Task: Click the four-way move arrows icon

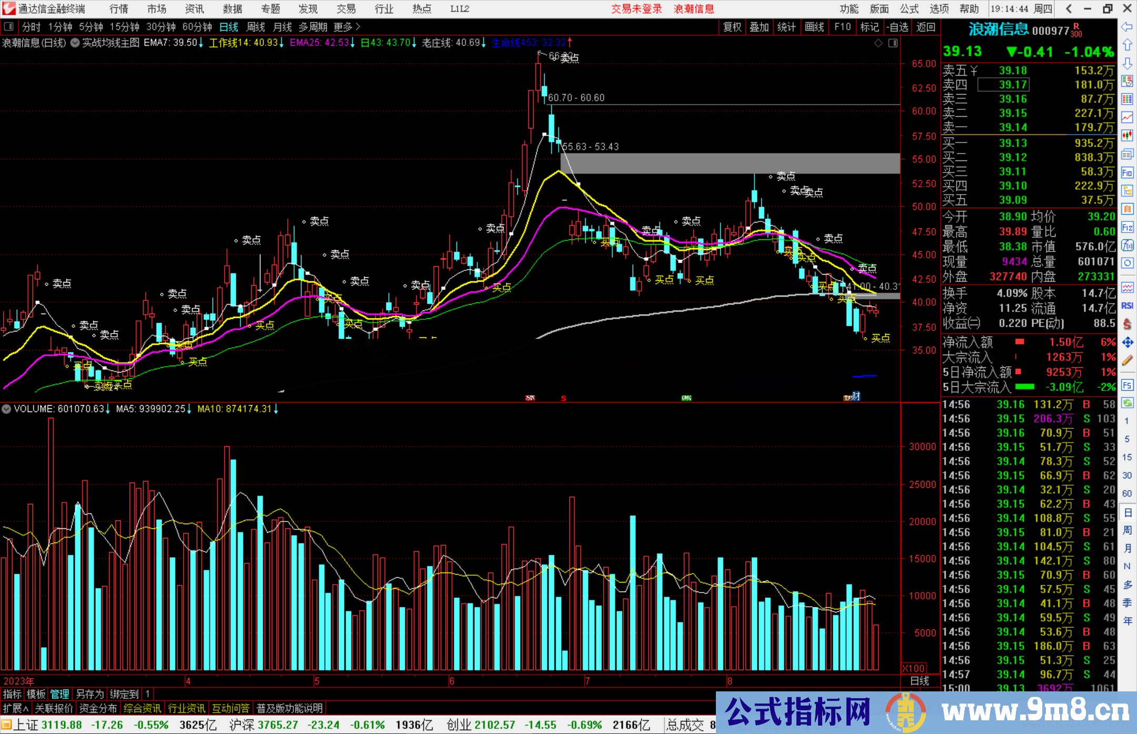Action: coord(1127,343)
